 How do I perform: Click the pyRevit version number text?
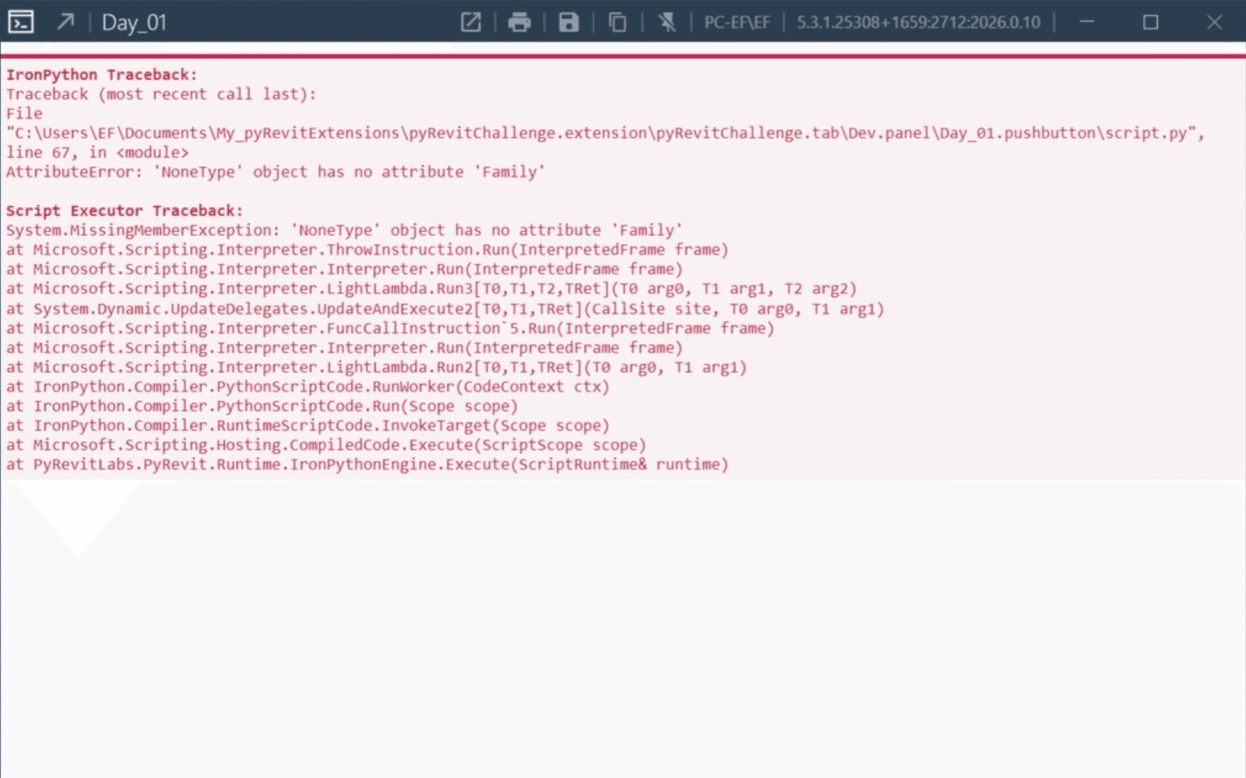(918, 22)
